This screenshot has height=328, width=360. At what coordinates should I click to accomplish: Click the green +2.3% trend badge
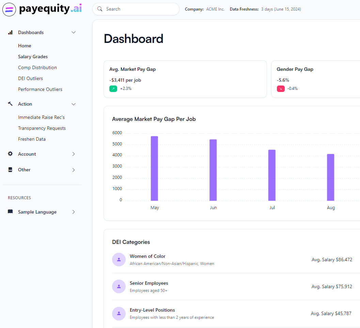113,88
